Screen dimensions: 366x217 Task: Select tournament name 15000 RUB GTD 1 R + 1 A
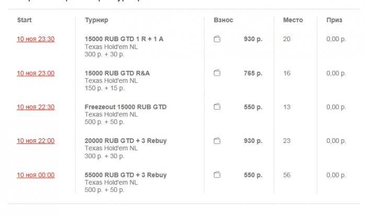[124, 39]
